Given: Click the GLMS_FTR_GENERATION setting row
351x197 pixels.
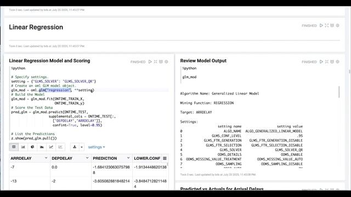Looking at the screenshot, I should coord(241,141).
